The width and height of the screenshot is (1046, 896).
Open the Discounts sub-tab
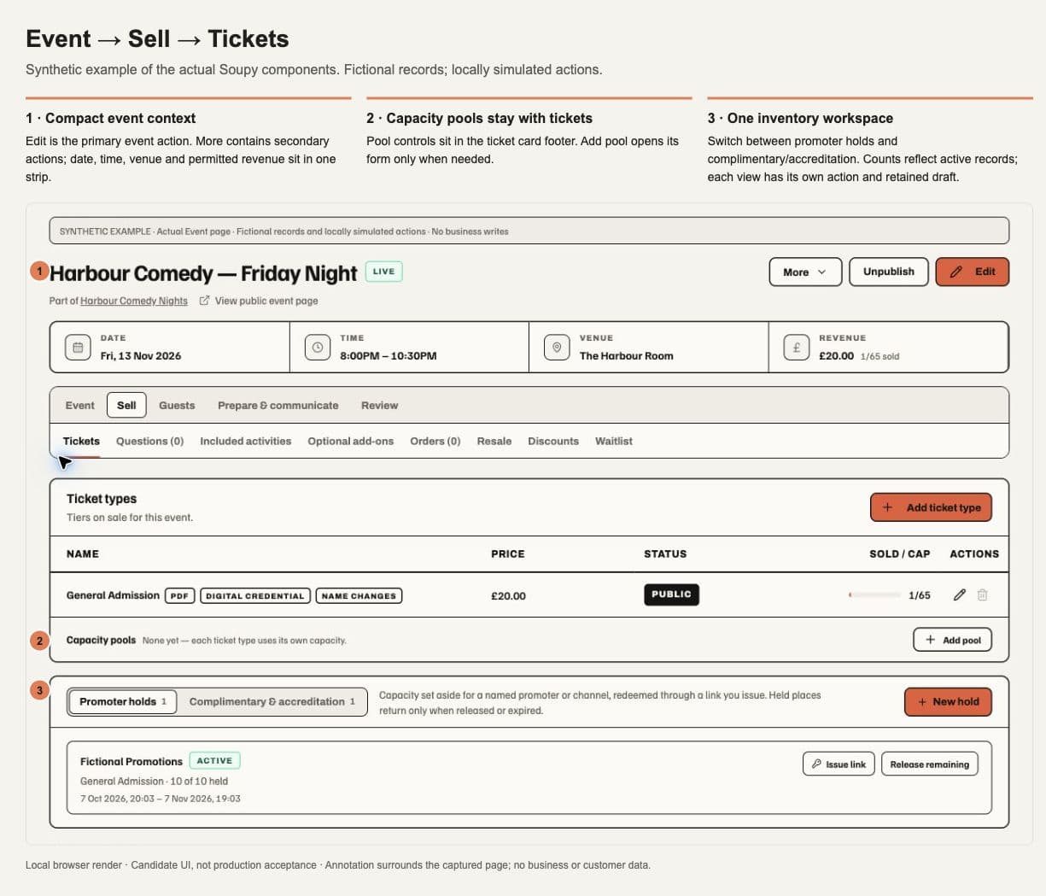(553, 442)
